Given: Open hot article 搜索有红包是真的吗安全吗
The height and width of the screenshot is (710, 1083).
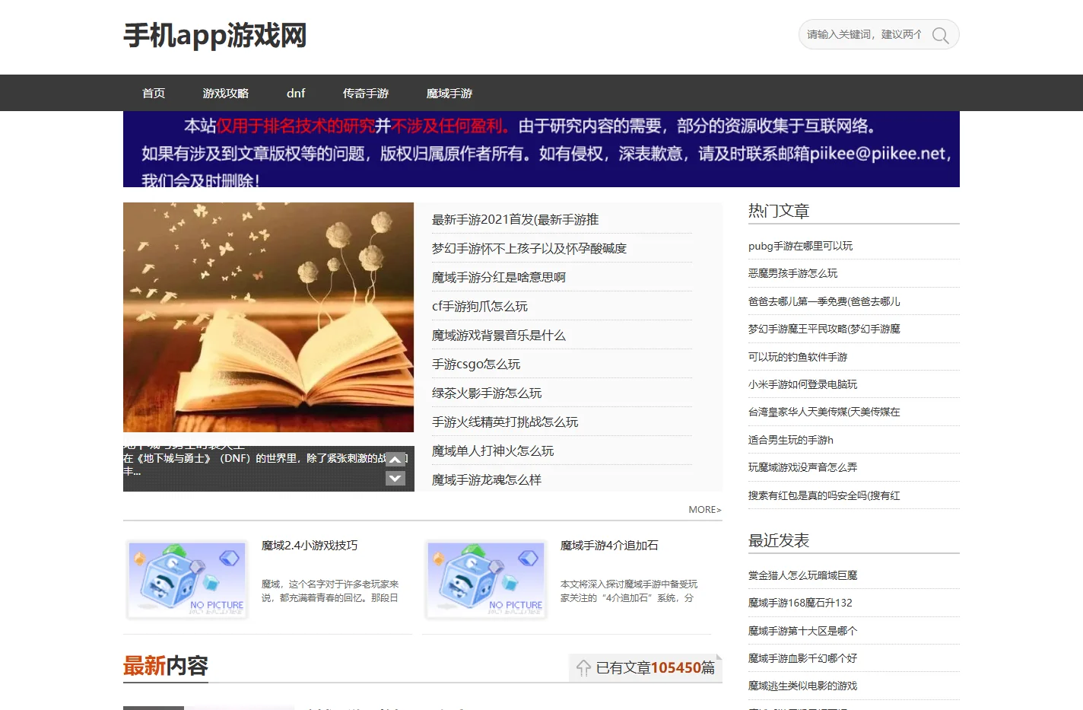Looking at the screenshot, I should pos(824,495).
